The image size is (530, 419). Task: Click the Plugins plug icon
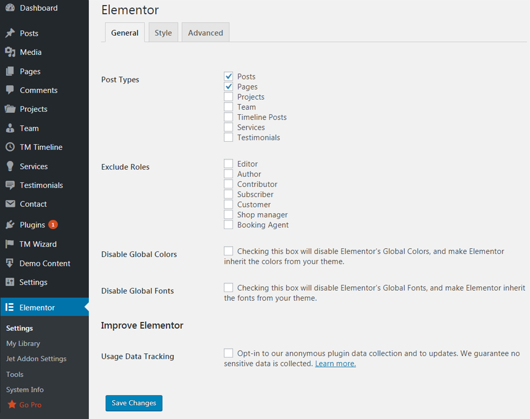(10, 225)
